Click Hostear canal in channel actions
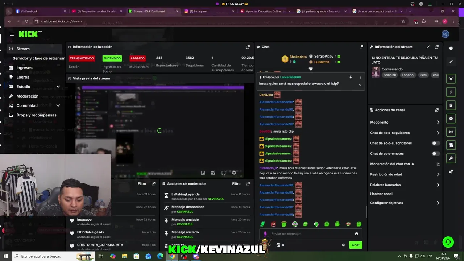The width and height of the screenshot is (464, 261). (381, 194)
